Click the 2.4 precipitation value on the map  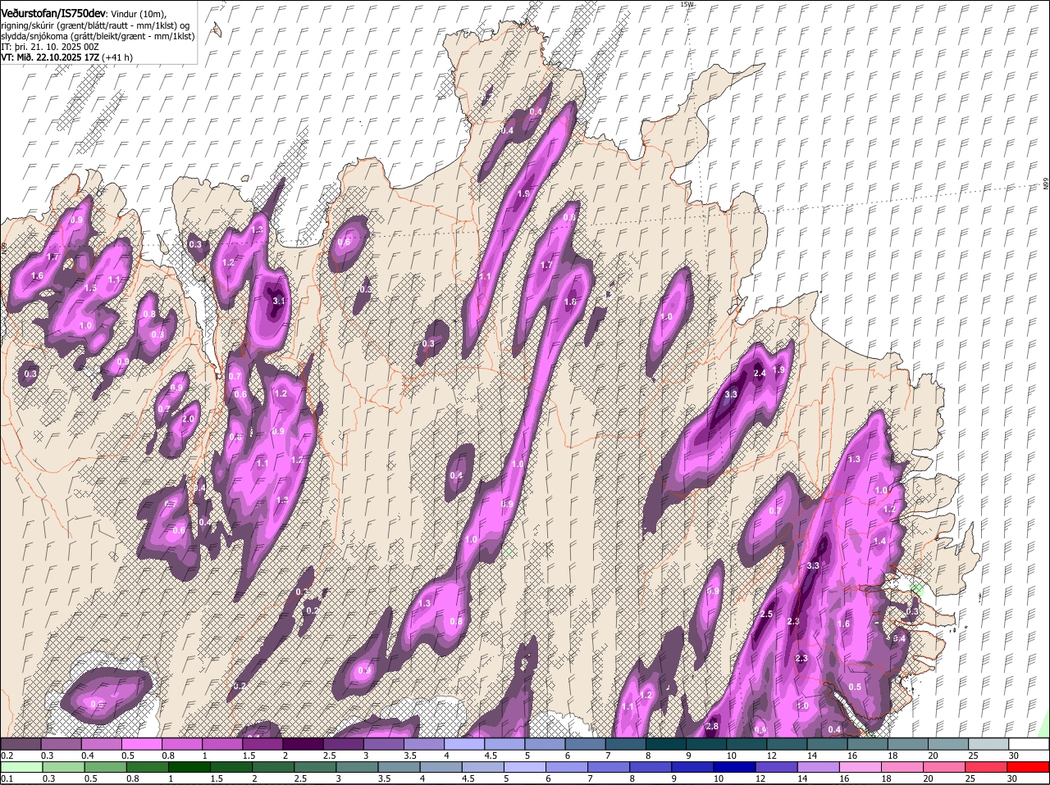[x=760, y=374]
